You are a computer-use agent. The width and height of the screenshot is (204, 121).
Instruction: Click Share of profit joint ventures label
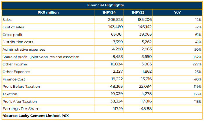(x=41, y=57)
